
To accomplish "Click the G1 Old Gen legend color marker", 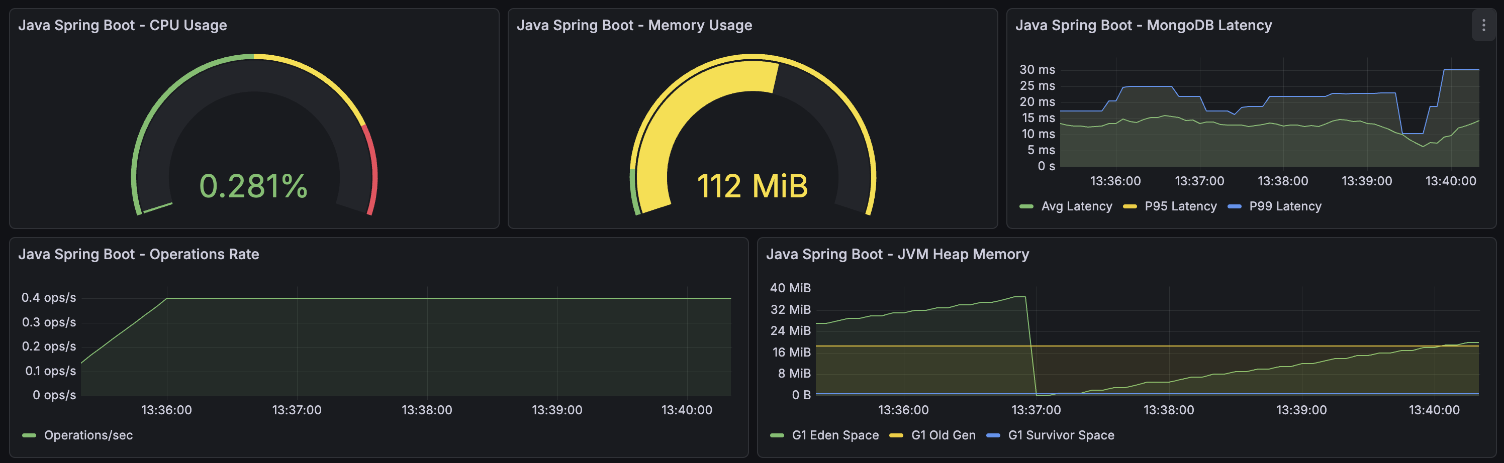I will coord(897,435).
